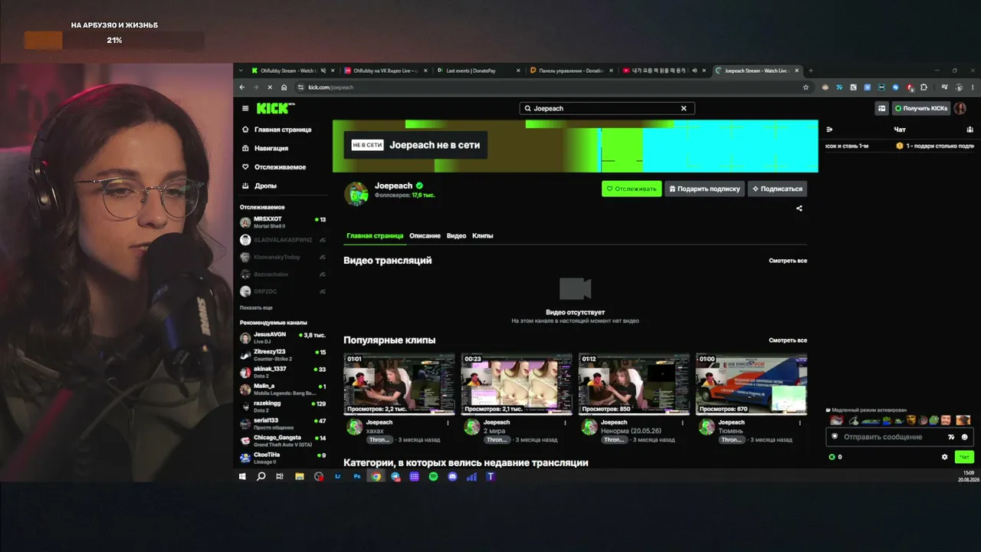Open the Kick hamburger sidebar menu

click(x=245, y=109)
